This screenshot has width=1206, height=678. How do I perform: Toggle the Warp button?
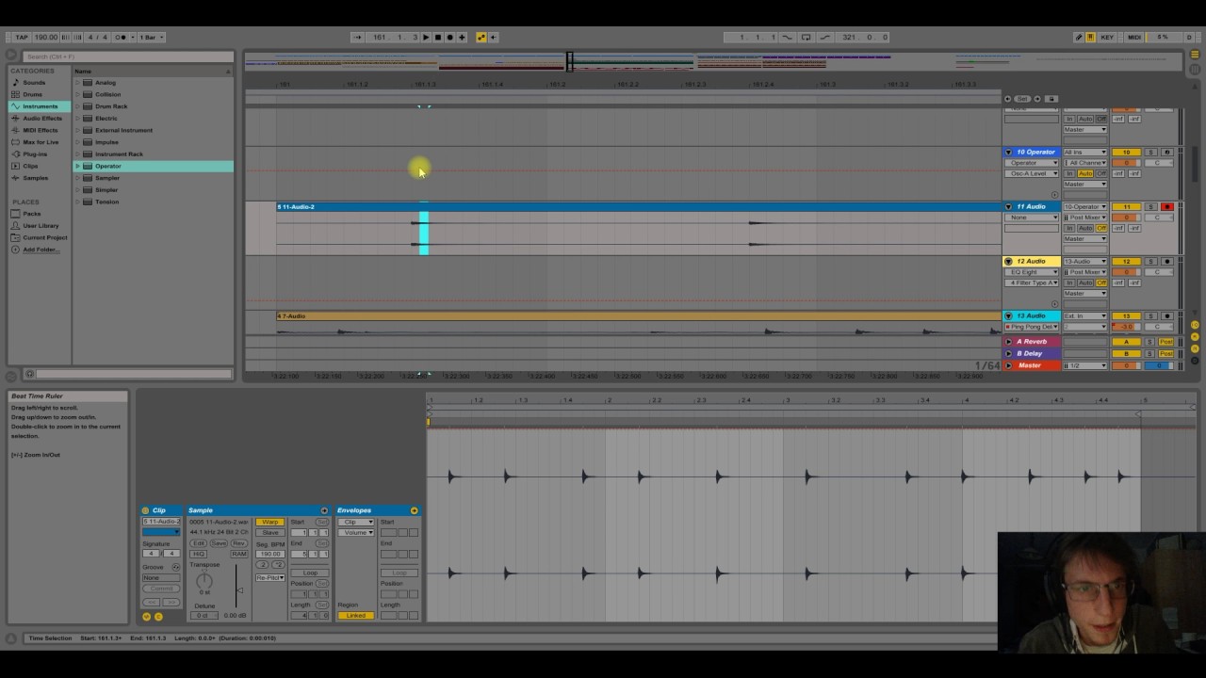(x=270, y=522)
